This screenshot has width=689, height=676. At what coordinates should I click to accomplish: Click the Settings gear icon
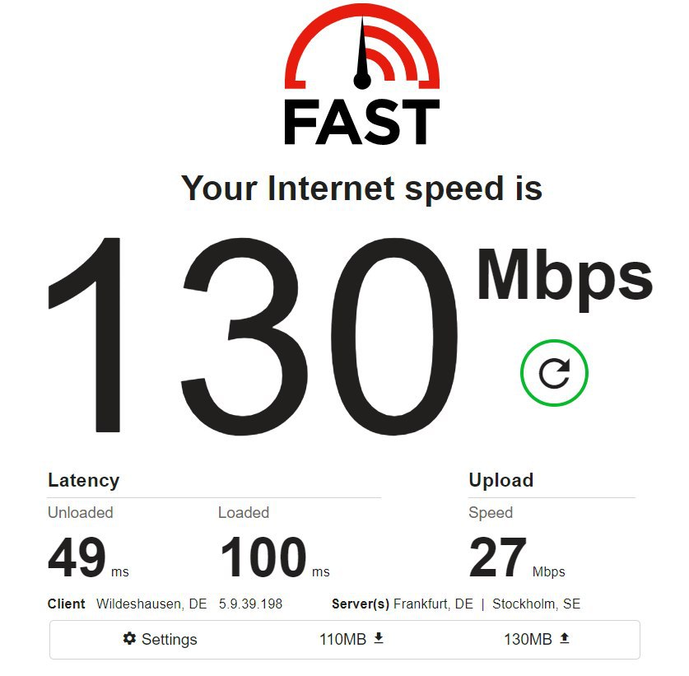(129, 638)
